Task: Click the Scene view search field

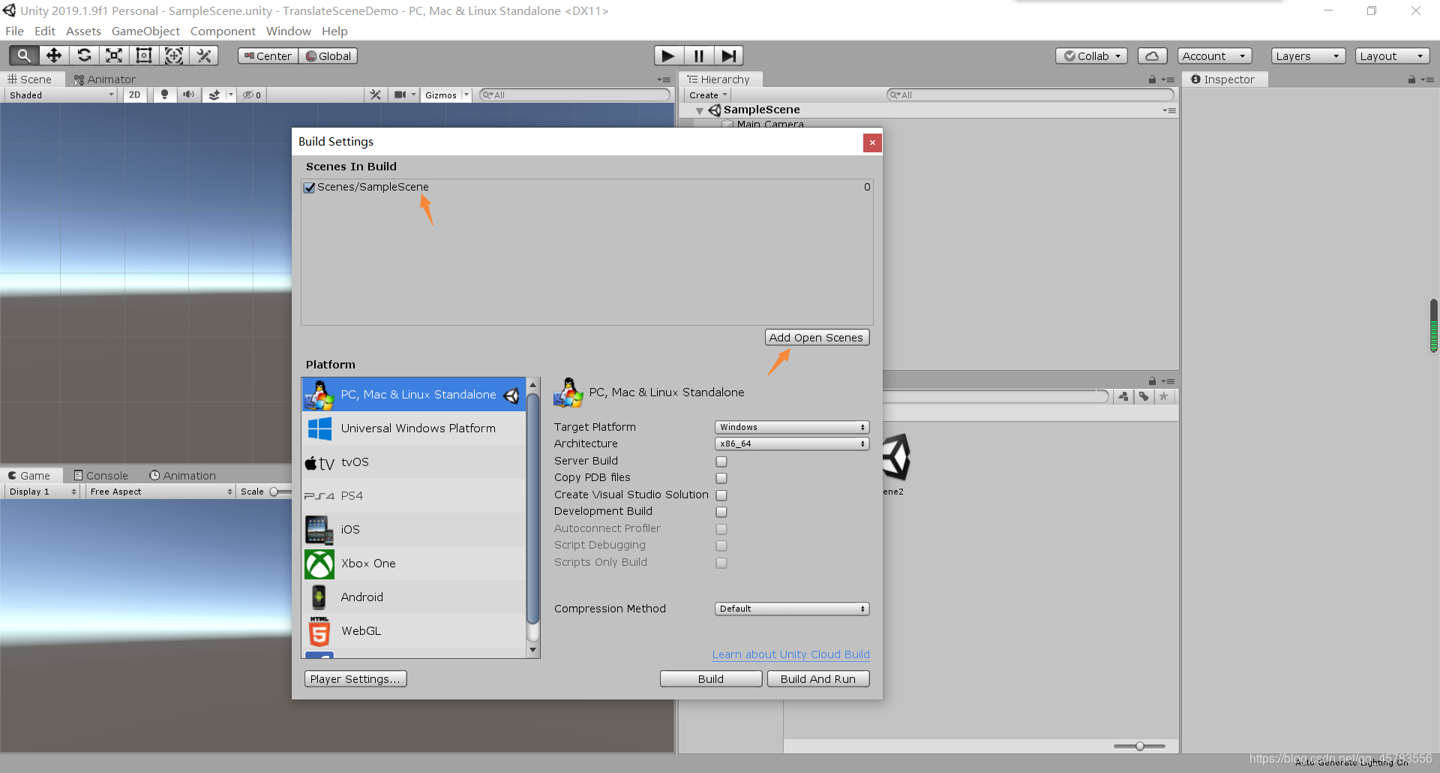Action: click(574, 95)
